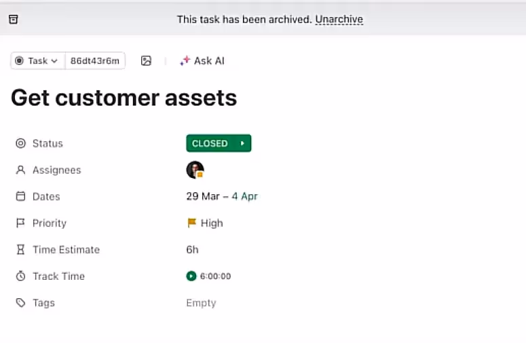Copy the task ID 86dt43r6m
The width and height of the screenshot is (526, 343).
tap(95, 60)
